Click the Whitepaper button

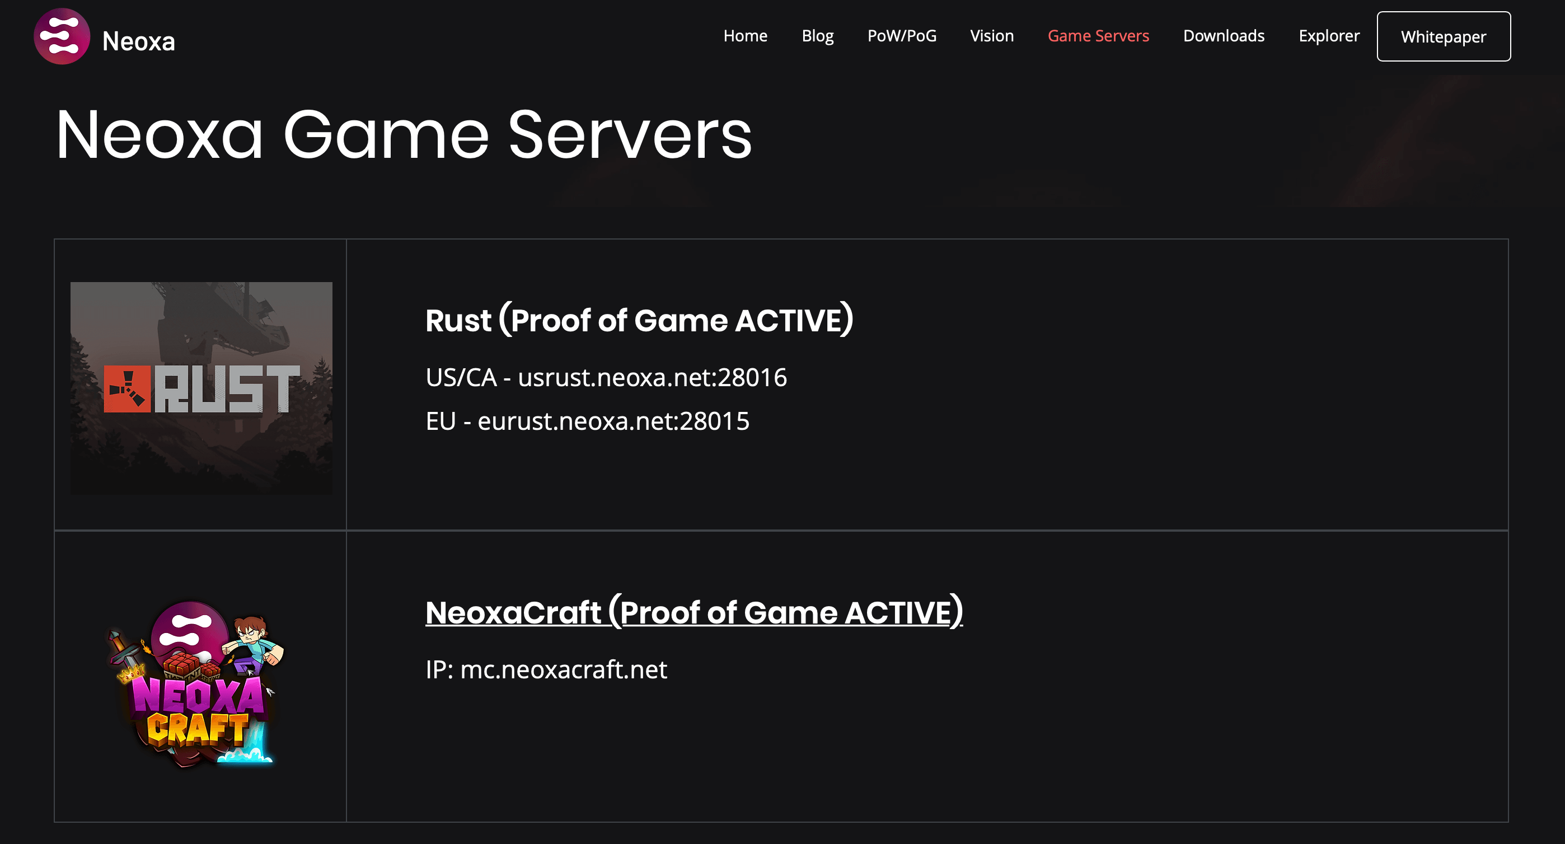click(1445, 36)
